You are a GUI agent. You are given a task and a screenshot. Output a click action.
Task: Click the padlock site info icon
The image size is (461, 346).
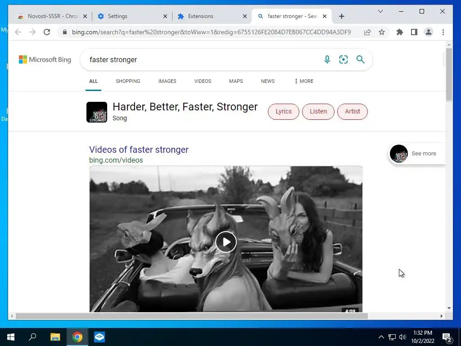pos(65,32)
